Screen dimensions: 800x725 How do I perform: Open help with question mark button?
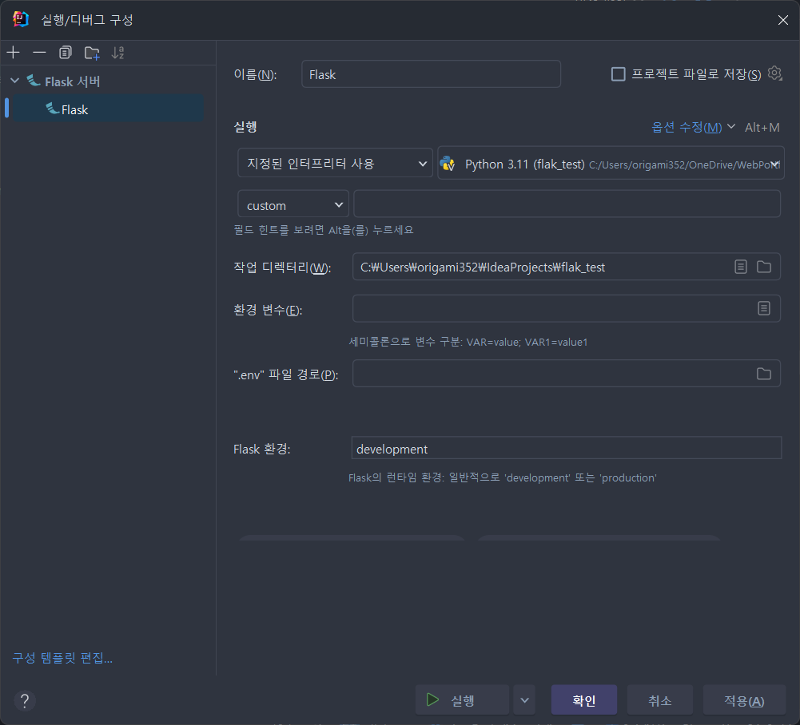[25, 700]
